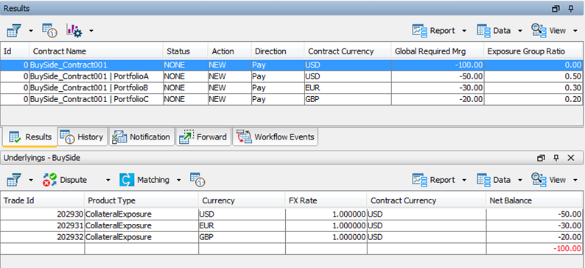Open the filter dropdown arrow in Results toolbar
Screen dimensions: 585x268
point(31,31)
